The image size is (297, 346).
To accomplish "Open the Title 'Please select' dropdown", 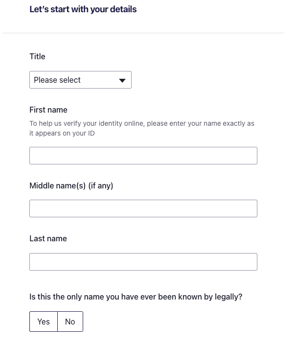I will (80, 80).
